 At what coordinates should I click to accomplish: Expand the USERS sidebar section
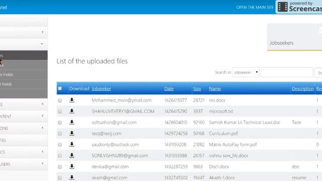point(42,163)
